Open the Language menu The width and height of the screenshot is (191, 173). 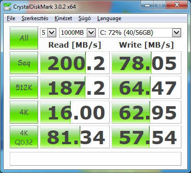(x=109, y=18)
